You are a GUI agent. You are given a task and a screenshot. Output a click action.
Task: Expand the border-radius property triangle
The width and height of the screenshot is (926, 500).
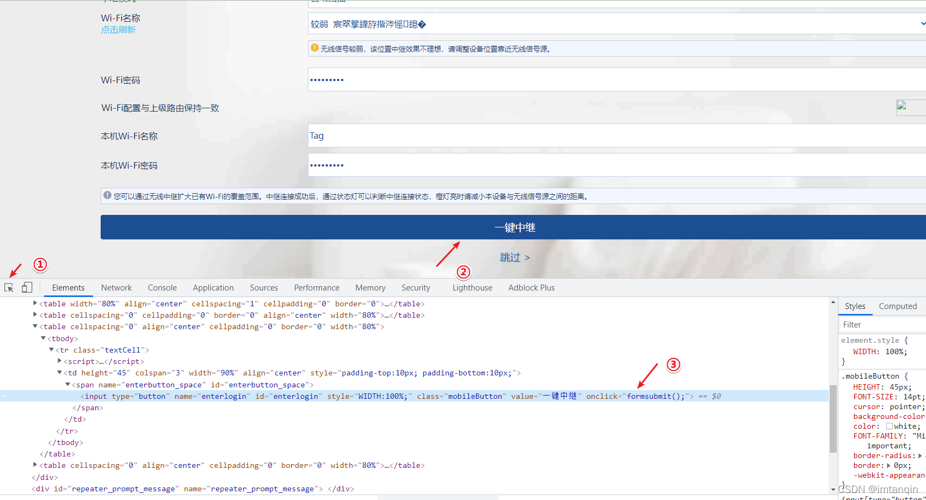coord(920,456)
